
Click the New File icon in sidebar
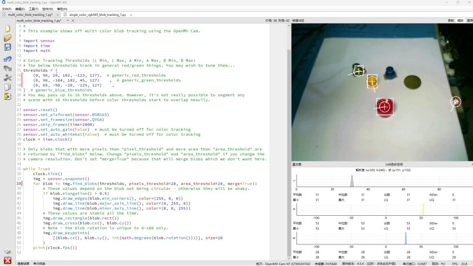point(7,28)
